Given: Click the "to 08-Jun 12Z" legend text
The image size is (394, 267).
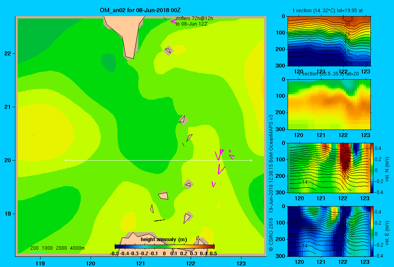Looking at the screenshot, I should tap(191, 24).
